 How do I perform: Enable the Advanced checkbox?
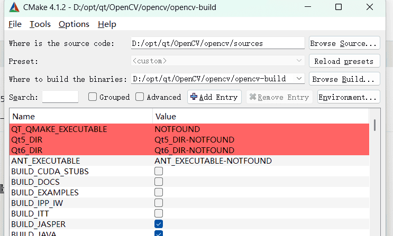pos(140,97)
